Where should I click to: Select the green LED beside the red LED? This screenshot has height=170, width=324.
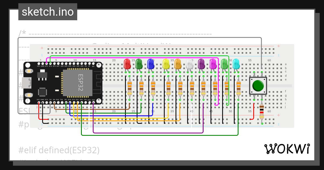(x=139, y=64)
